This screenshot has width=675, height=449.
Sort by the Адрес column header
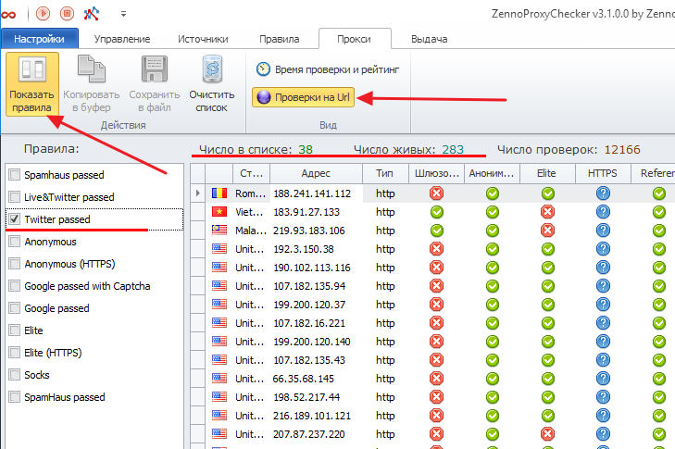[x=316, y=173]
